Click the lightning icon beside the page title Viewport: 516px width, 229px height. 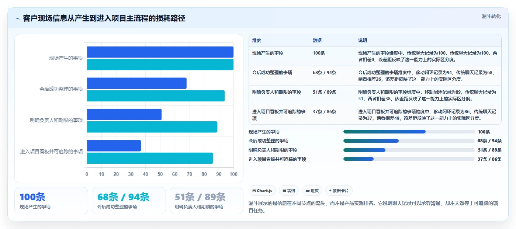point(17,18)
